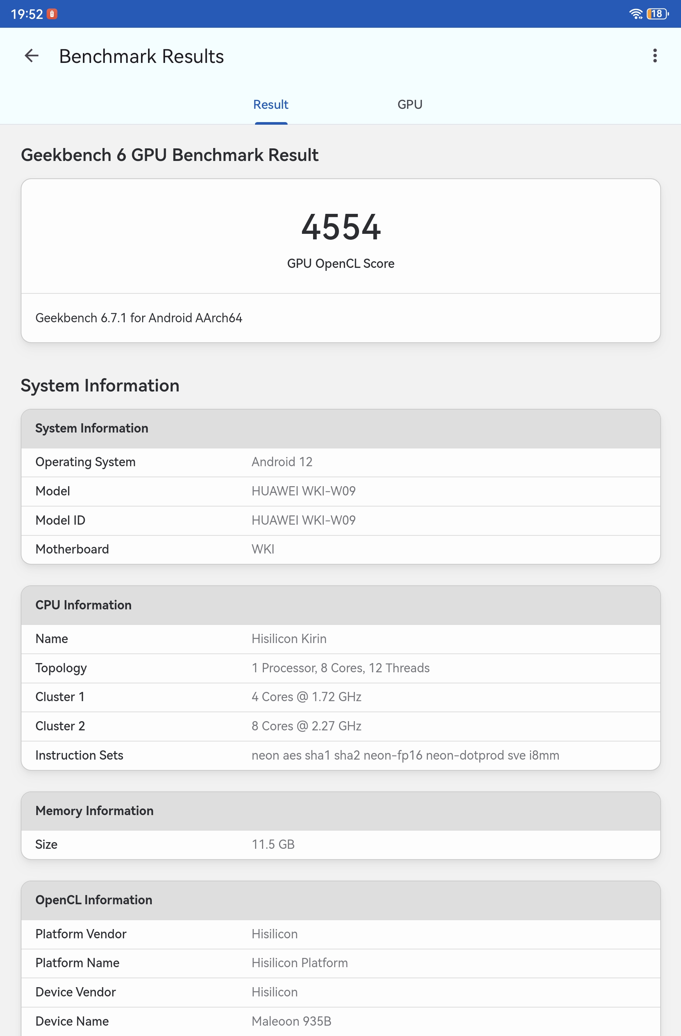Tap the memory Size value 11.5 GB
The width and height of the screenshot is (681, 1036).
[x=272, y=844]
